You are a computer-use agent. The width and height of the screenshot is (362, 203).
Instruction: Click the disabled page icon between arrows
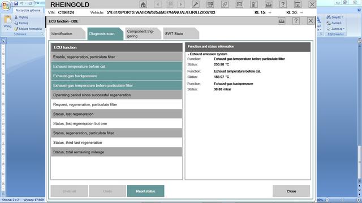click(x=170, y=5)
